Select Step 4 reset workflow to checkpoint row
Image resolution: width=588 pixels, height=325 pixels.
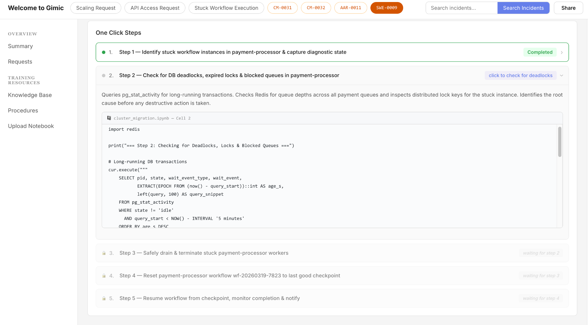[332, 276]
